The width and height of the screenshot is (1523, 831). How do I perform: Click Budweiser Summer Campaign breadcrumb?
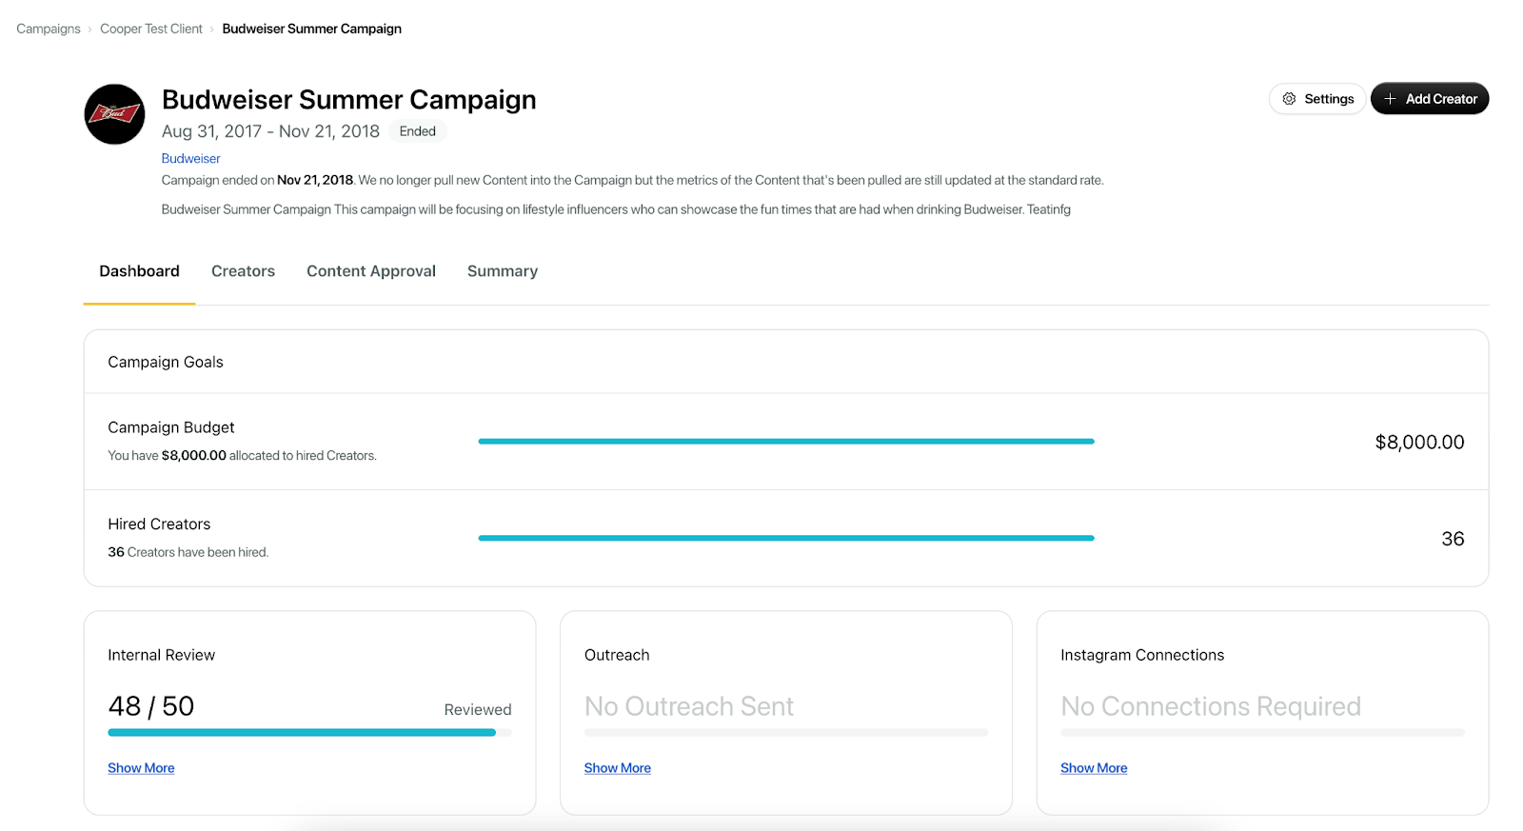click(311, 29)
